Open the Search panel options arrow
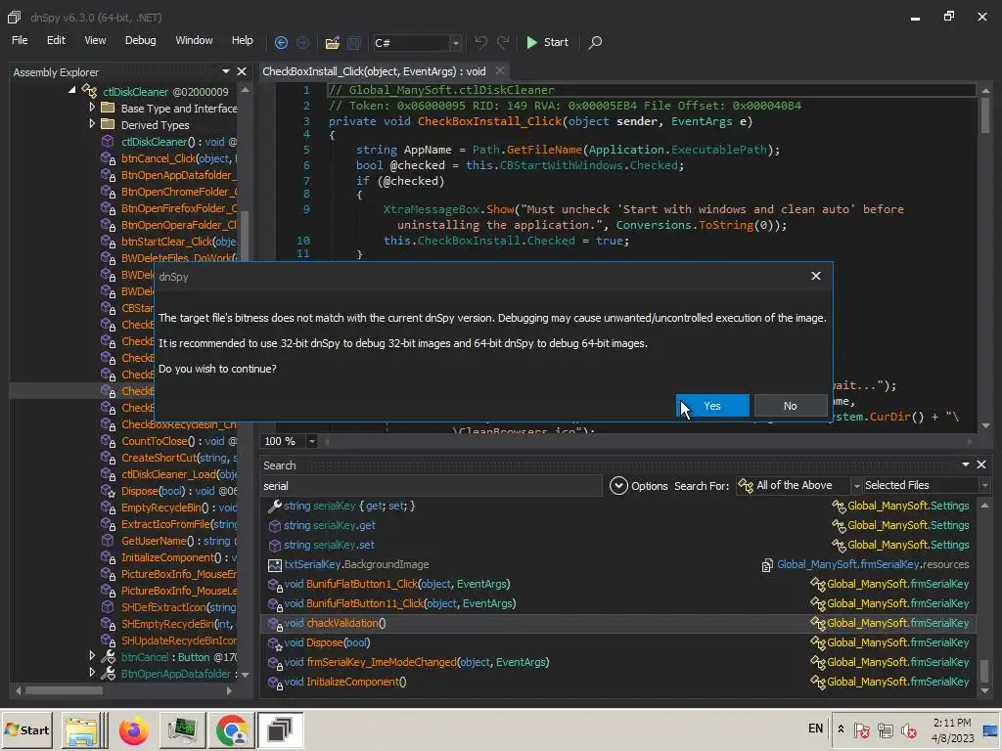Image resolution: width=1002 pixels, height=751 pixels. coord(966,464)
